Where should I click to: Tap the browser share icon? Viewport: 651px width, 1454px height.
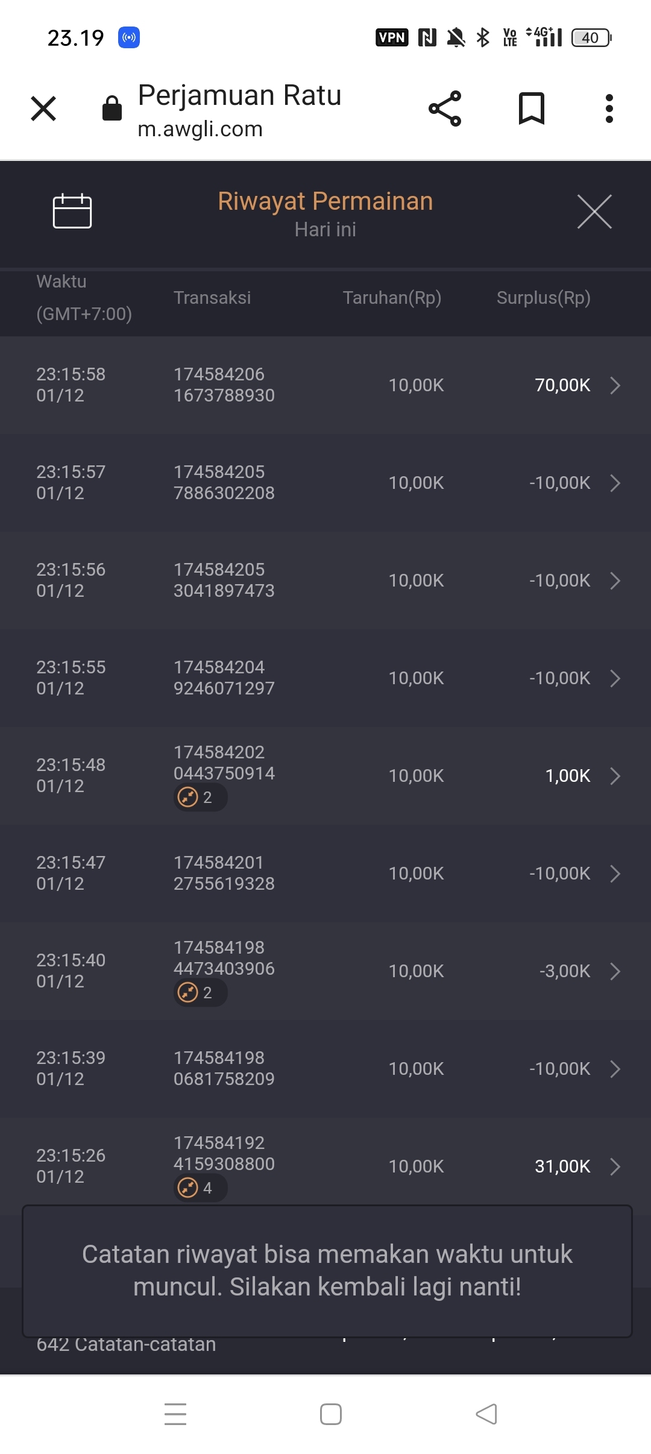[445, 109]
